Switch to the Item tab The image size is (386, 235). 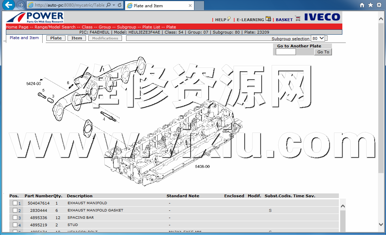[77, 38]
